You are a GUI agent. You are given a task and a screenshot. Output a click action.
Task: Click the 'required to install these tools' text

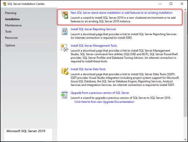pyautogui.click(x=89, y=62)
